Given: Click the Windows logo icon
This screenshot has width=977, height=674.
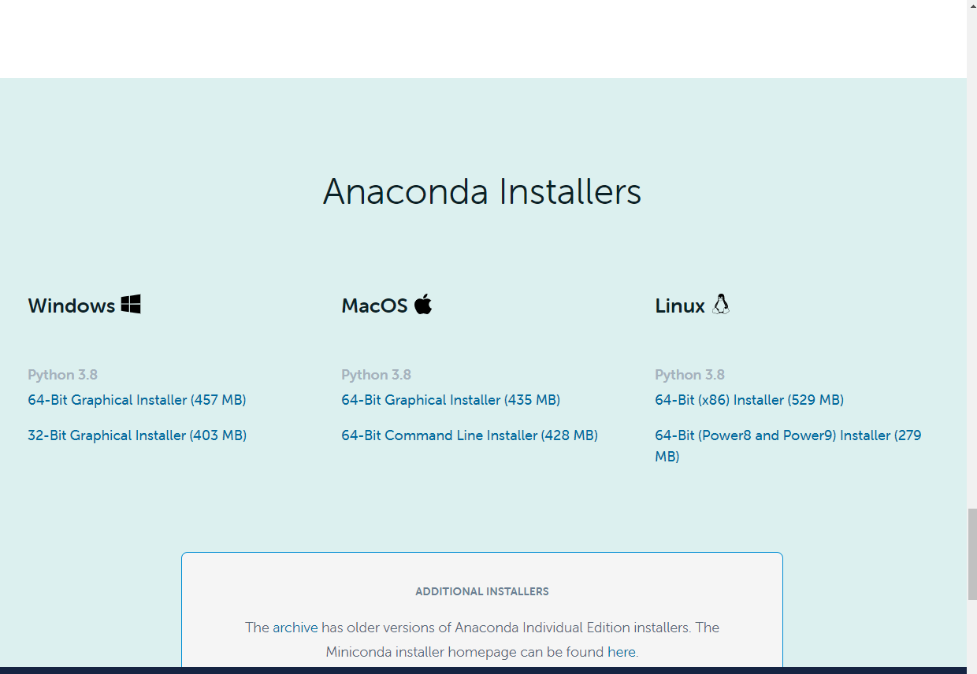Looking at the screenshot, I should tap(131, 304).
